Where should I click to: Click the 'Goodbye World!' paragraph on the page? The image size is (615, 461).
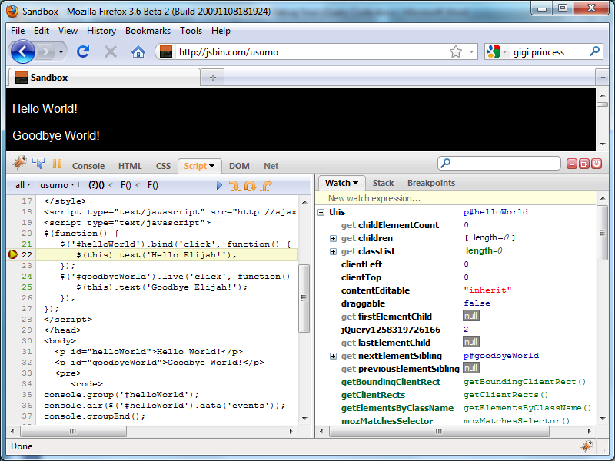tap(56, 136)
